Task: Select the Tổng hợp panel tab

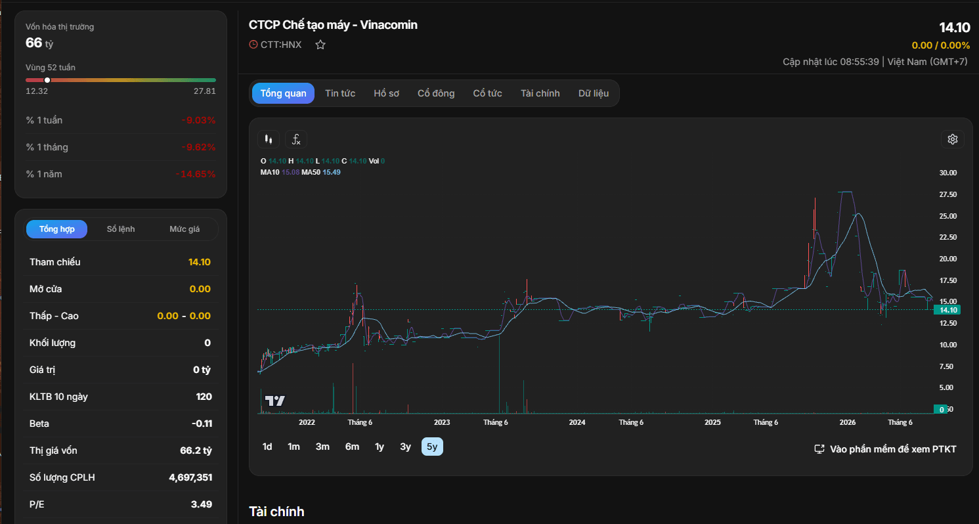Action: coord(57,229)
